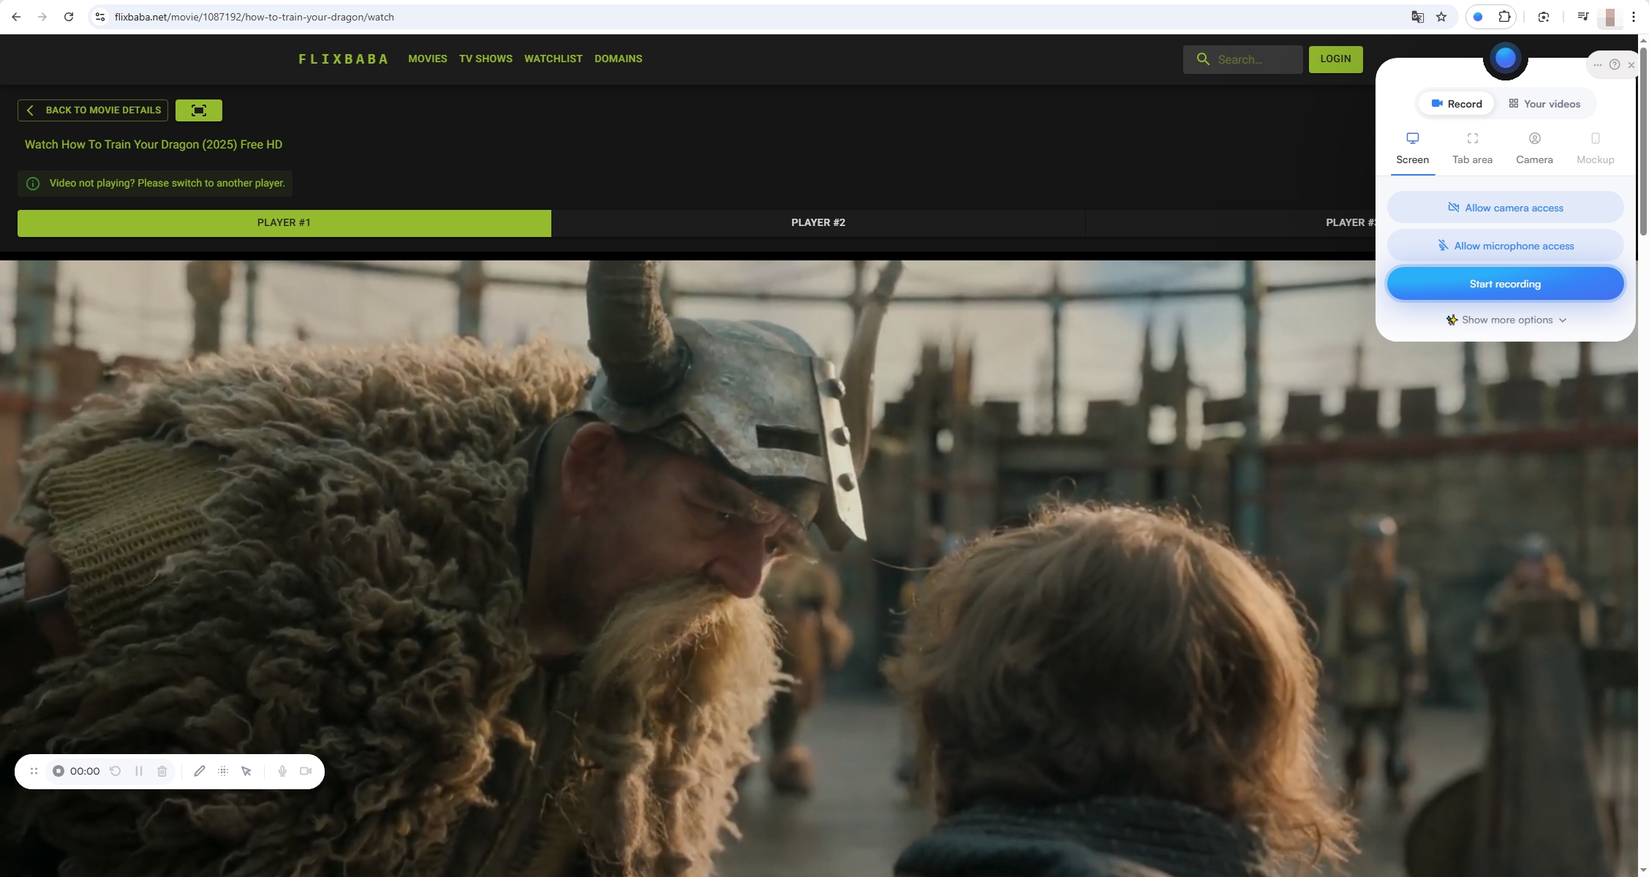This screenshot has width=1649, height=877.
Task: Select Camera recording mode
Action: point(1534,149)
